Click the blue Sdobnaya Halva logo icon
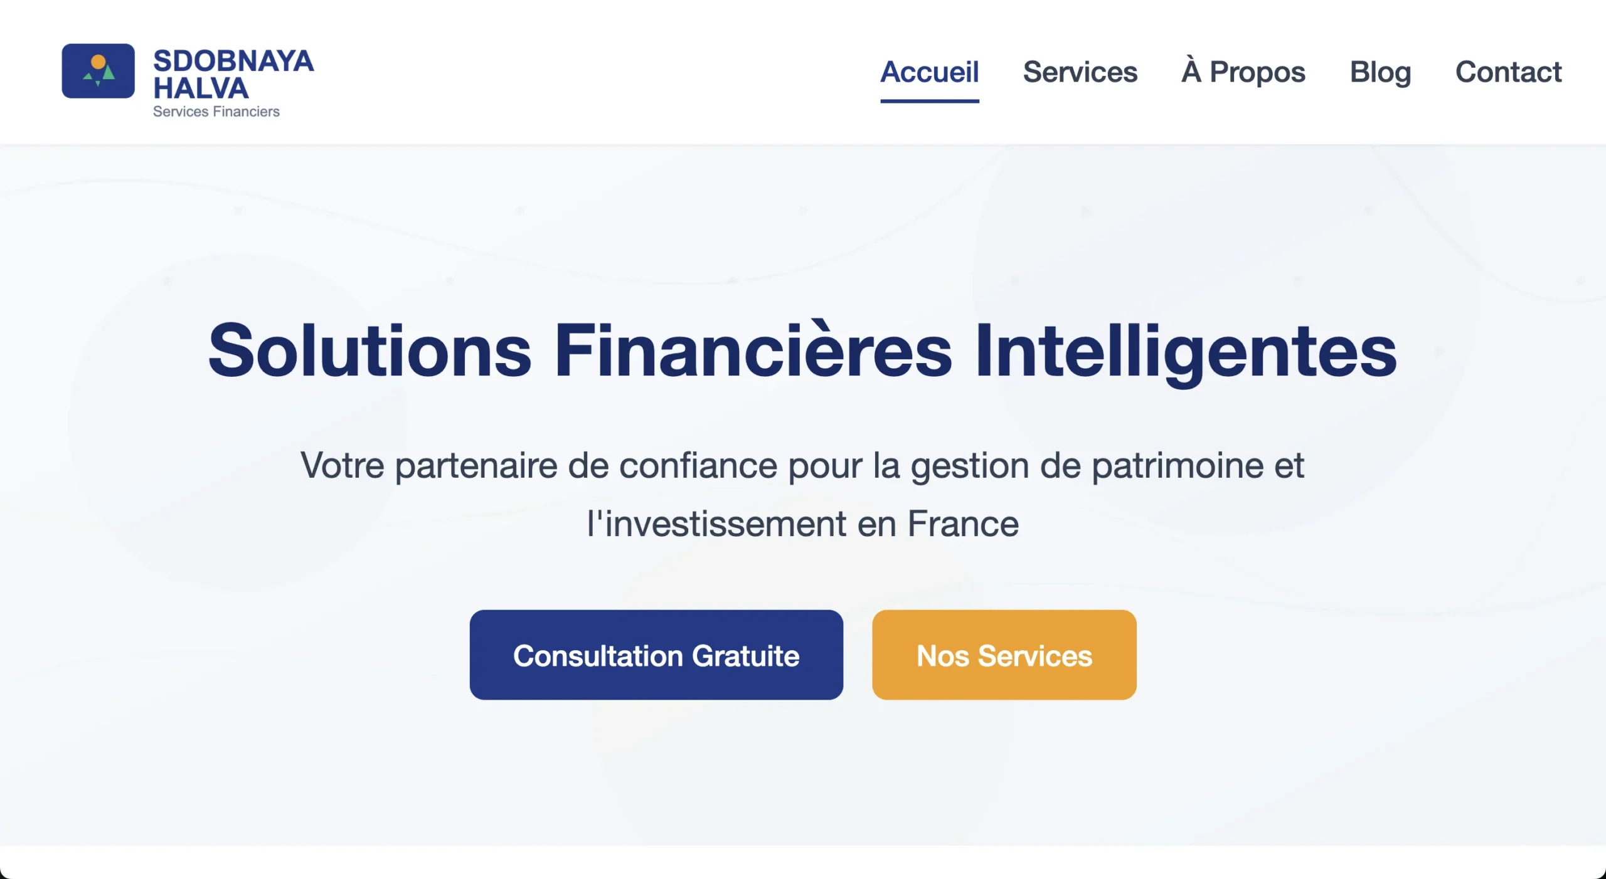This screenshot has height=879, width=1606. tap(98, 71)
